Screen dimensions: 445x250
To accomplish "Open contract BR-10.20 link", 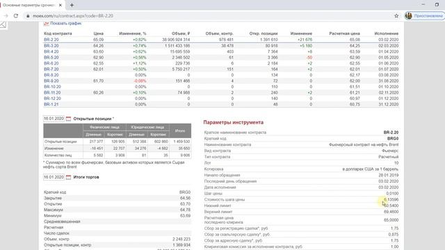I will 53,87.
